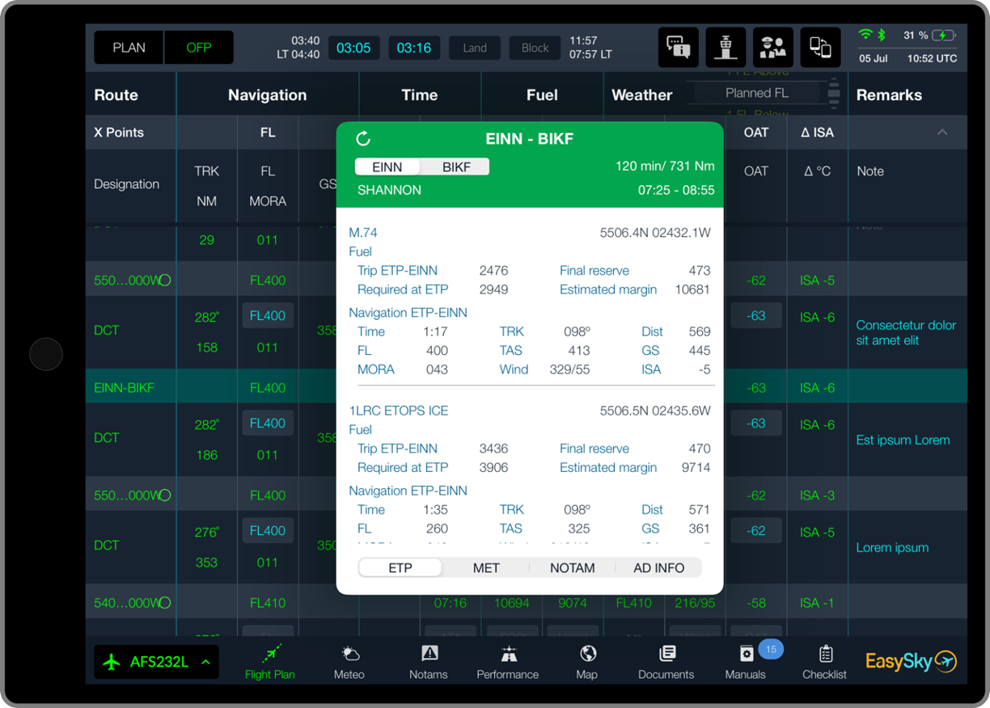Tap the -62 OAT field in DCT 353 row
This screenshot has height=708, width=990.
coord(756,531)
